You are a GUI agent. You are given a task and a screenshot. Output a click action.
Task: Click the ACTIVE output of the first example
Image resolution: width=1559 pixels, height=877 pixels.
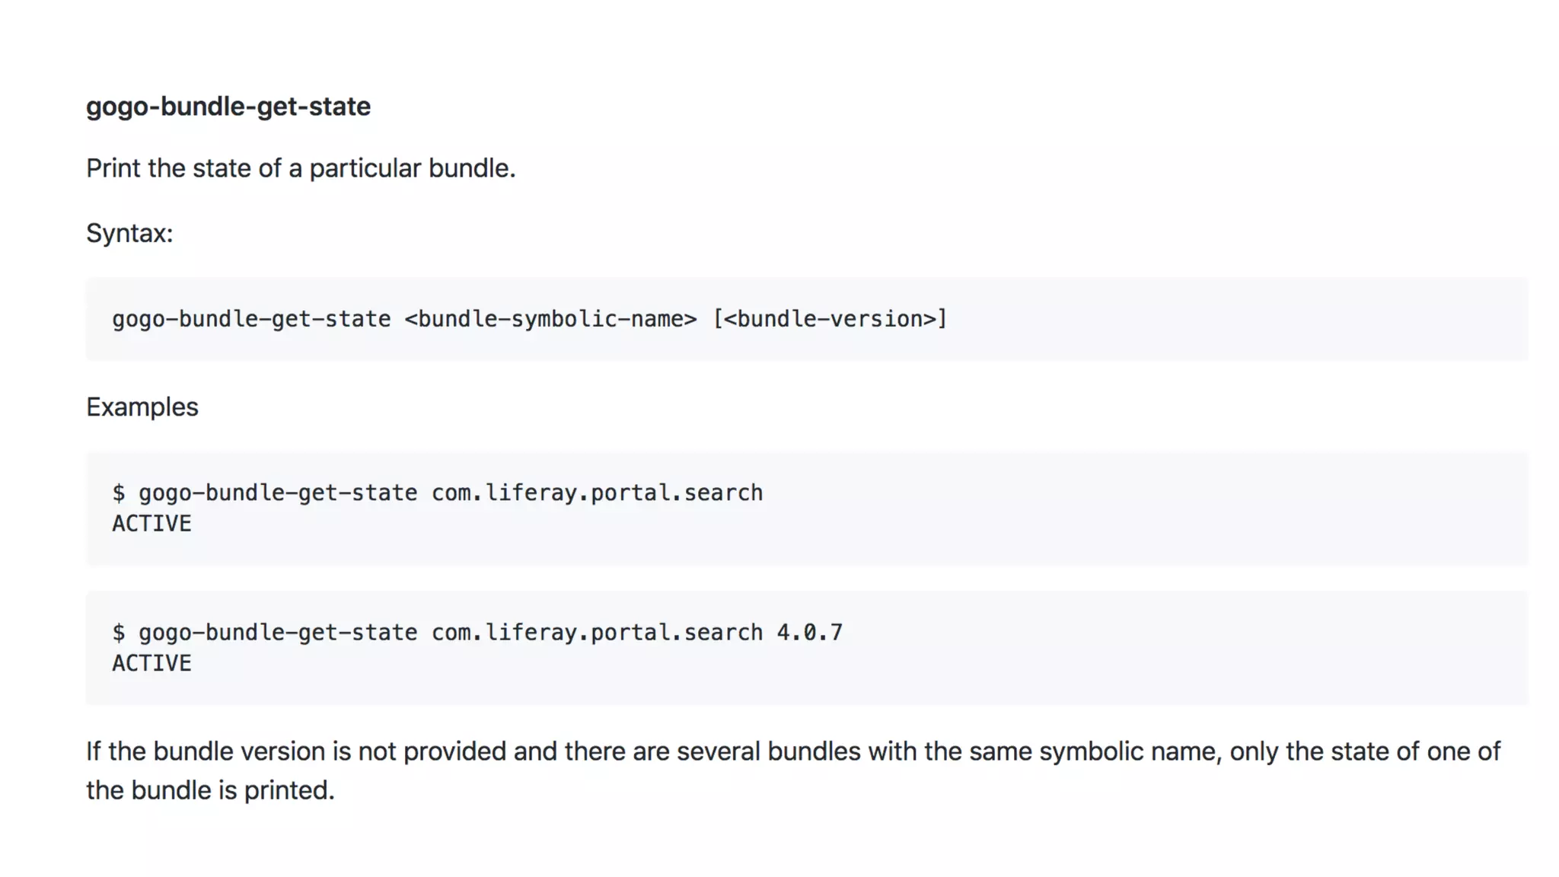click(x=152, y=524)
